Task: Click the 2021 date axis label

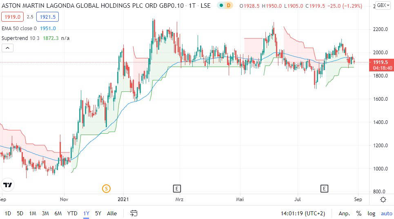Action: [123, 199]
